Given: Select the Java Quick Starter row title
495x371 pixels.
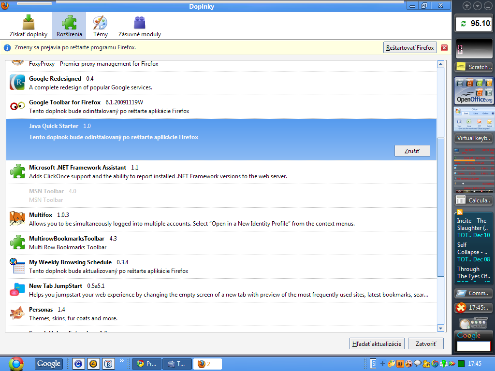Looking at the screenshot, I should [54, 126].
